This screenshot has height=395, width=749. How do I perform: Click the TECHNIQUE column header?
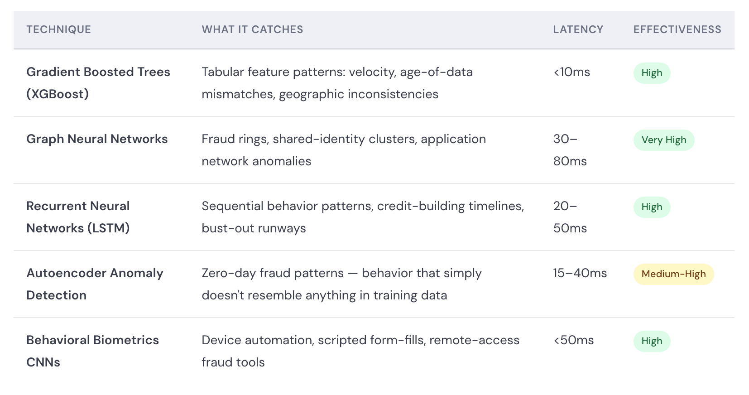(58, 29)
